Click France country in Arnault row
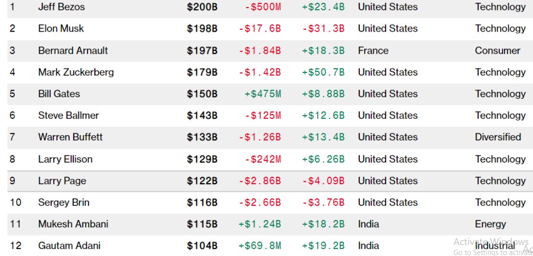533x256 pixels. [373, 50]
